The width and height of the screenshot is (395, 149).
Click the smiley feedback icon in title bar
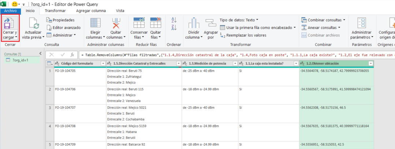click(x=15, y=4)
